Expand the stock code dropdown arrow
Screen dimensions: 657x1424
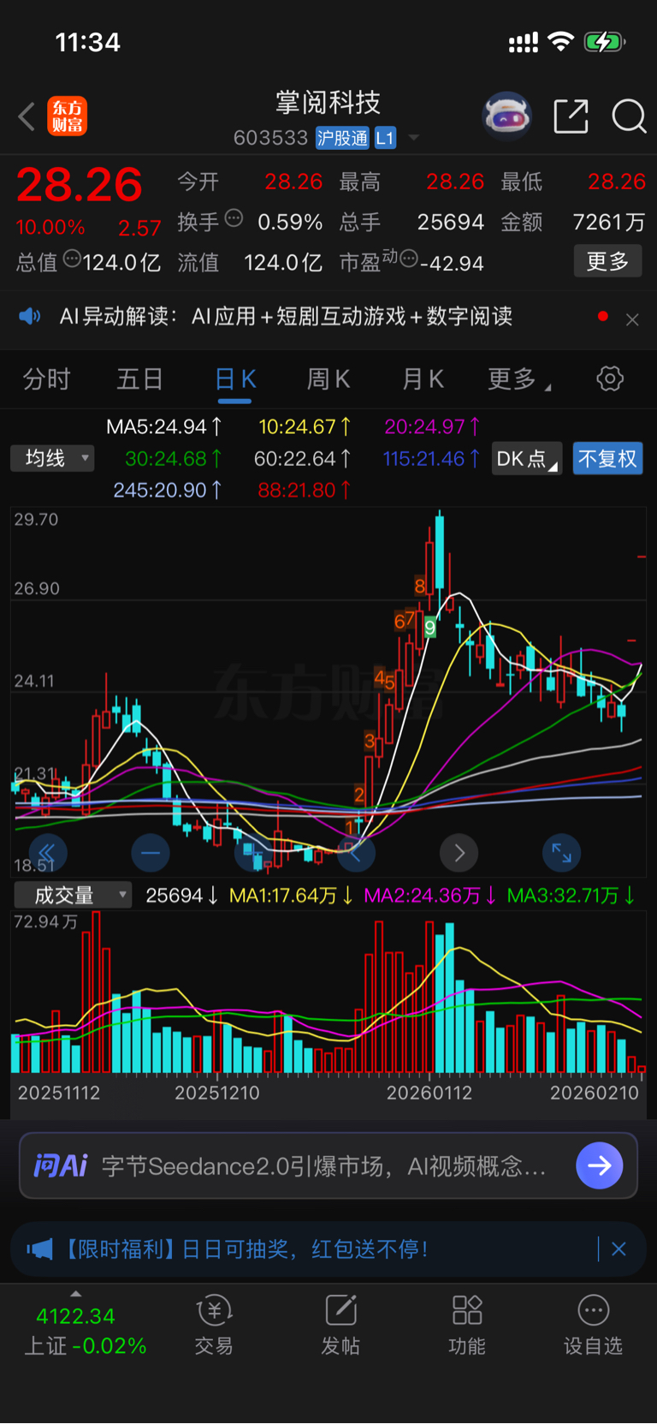pyautogui.click(x=414, y=138)
